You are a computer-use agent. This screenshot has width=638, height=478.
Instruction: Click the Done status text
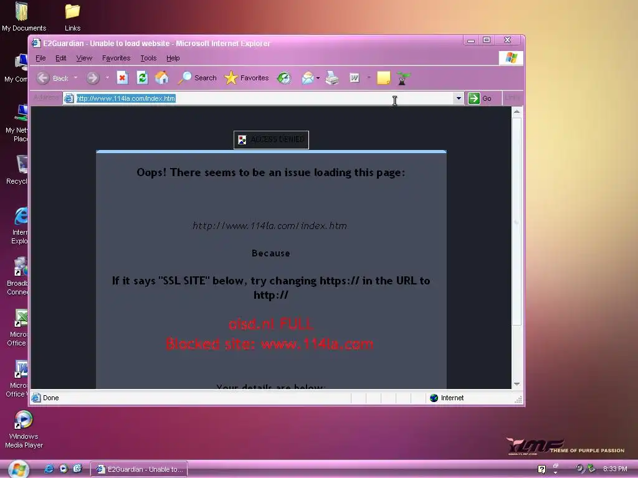click(x=51, y=398)
